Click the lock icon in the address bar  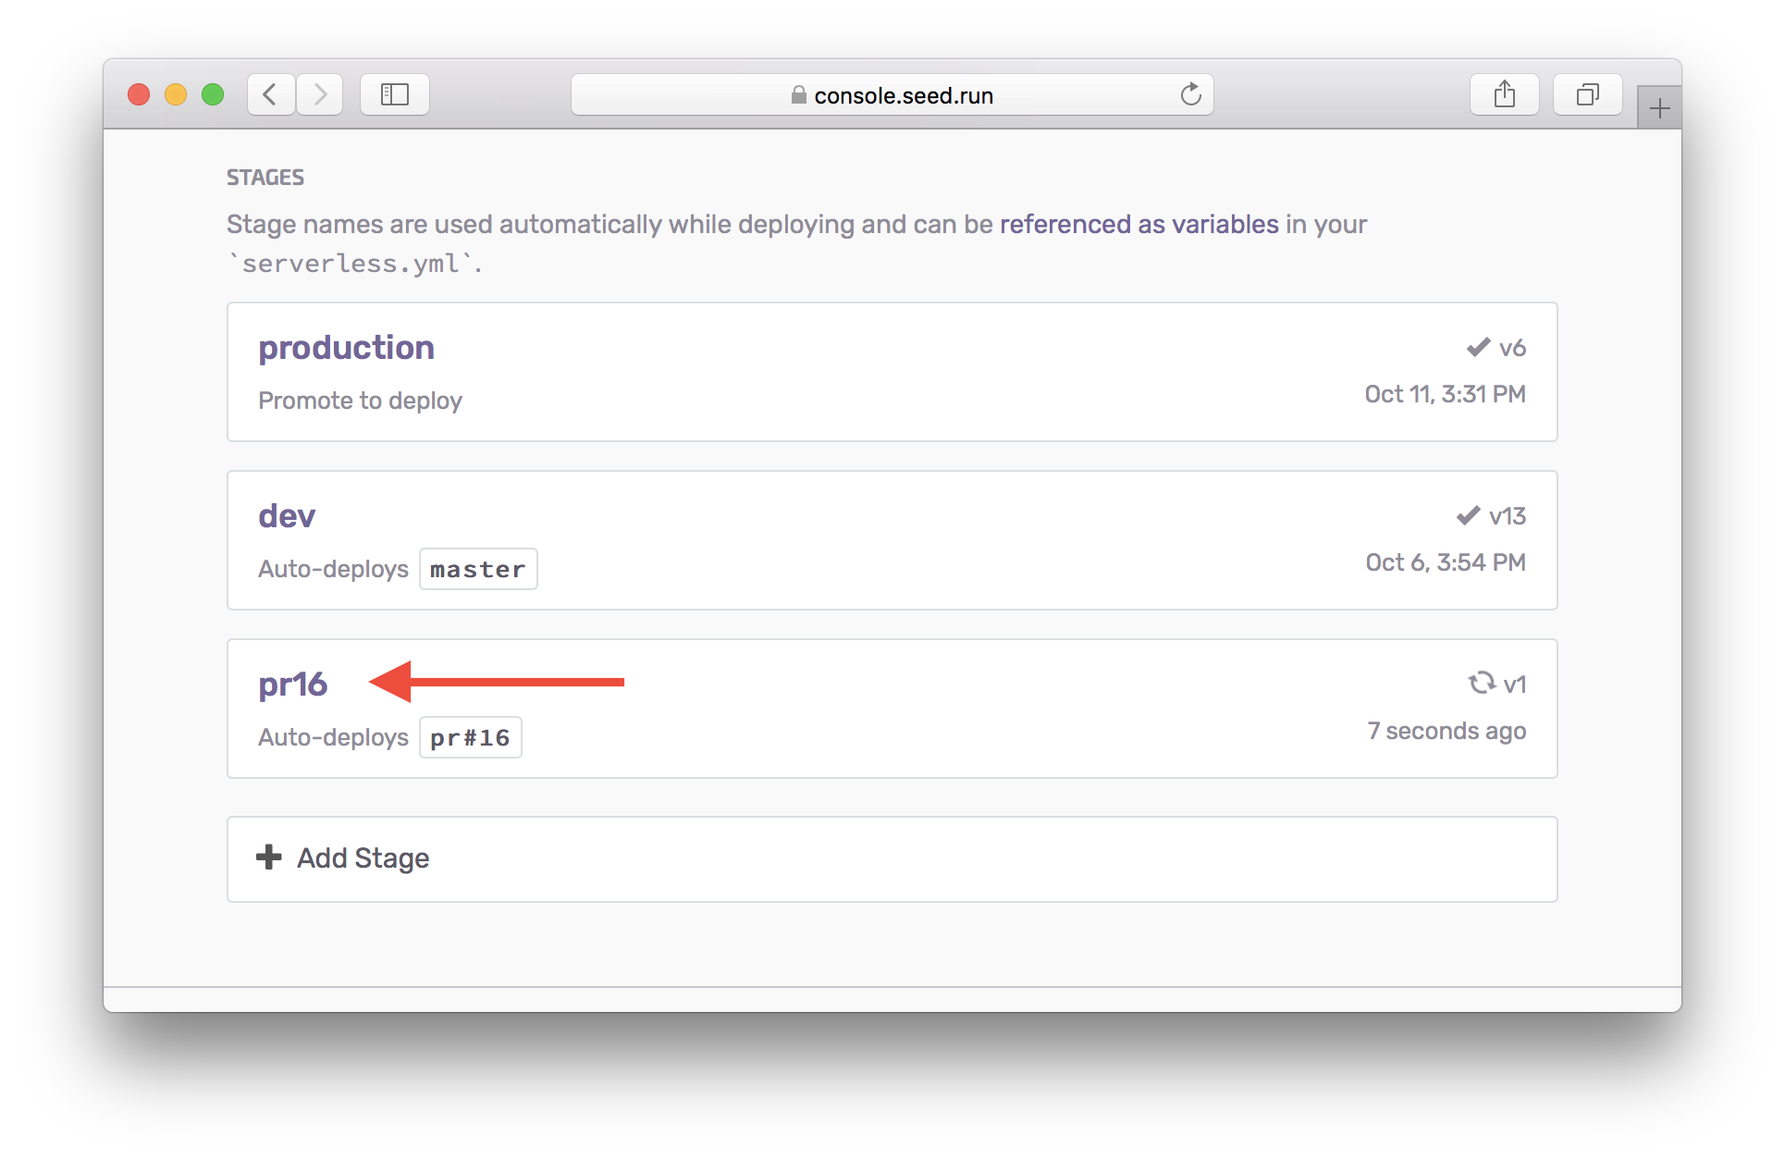[x=797, y=94]
